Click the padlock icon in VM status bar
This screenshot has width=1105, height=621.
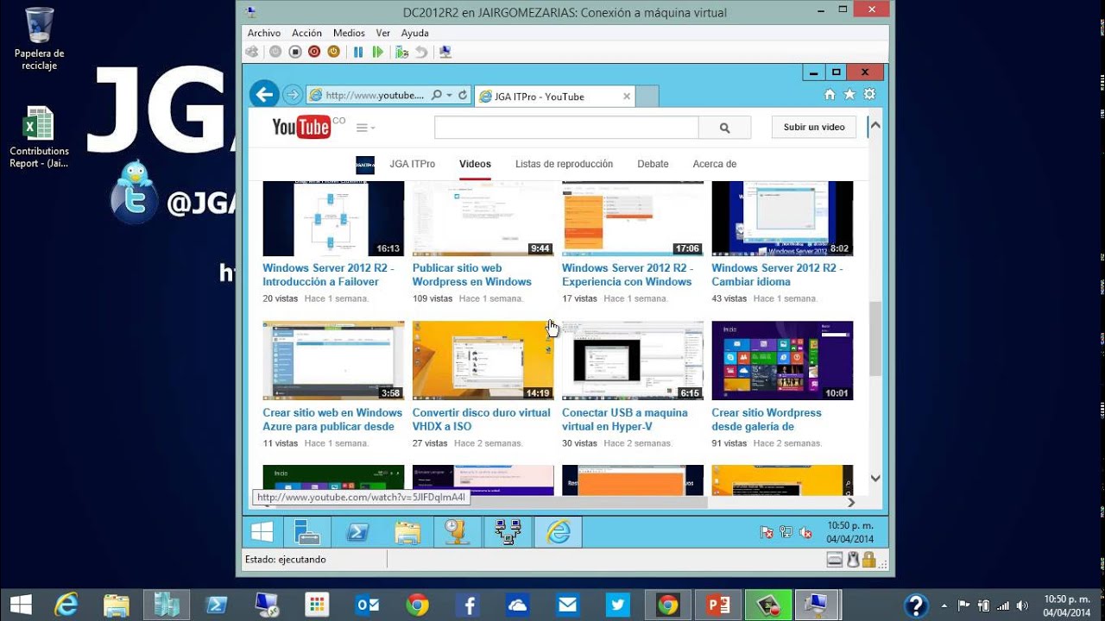869,560
